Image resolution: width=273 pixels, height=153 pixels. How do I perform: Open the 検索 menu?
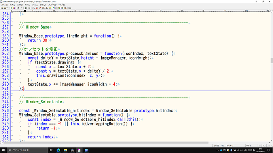(27, 5)
